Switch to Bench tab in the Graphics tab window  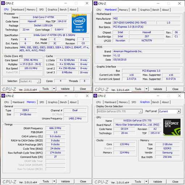pos(156,102)
